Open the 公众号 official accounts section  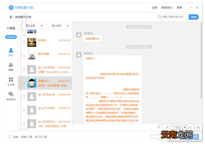pyautogui.click(x=11, y=82)
